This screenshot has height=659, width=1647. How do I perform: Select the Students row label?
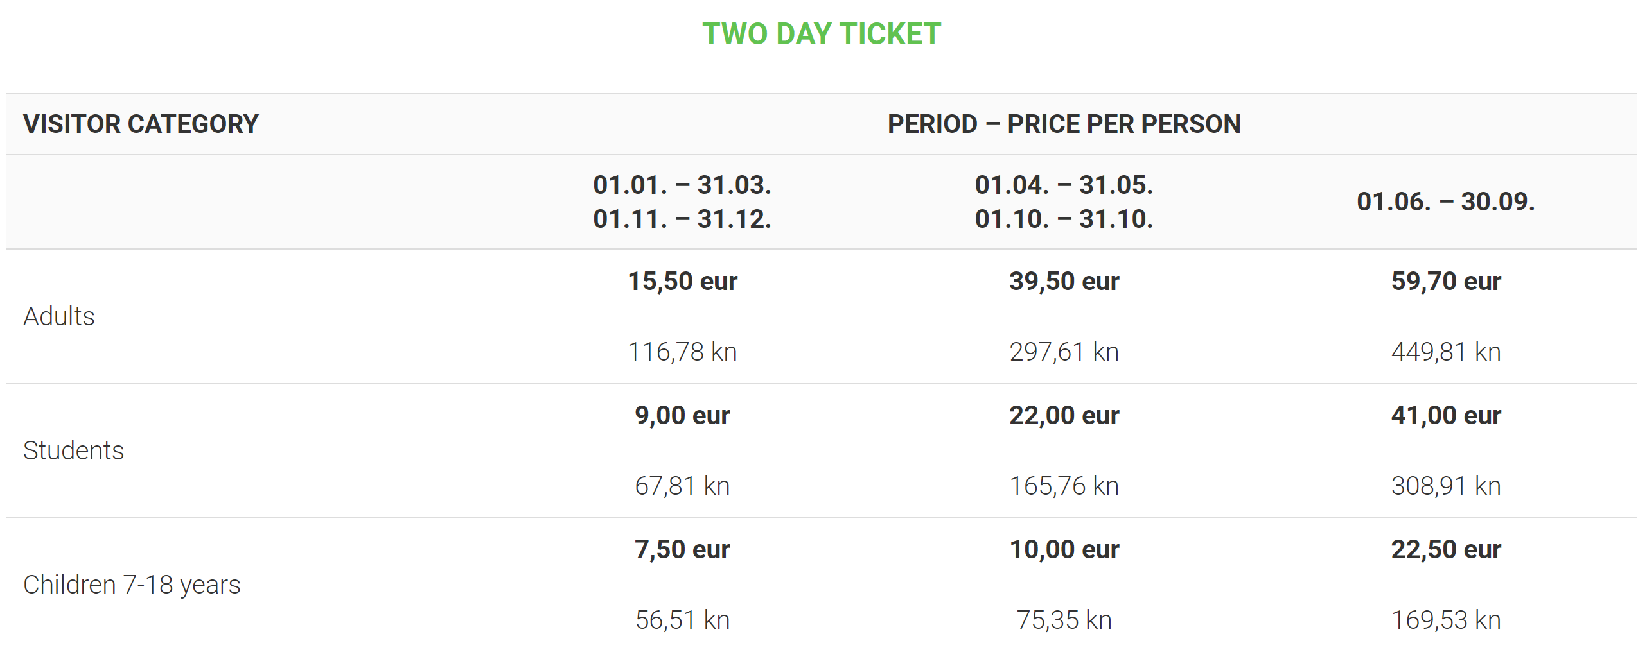73,450
